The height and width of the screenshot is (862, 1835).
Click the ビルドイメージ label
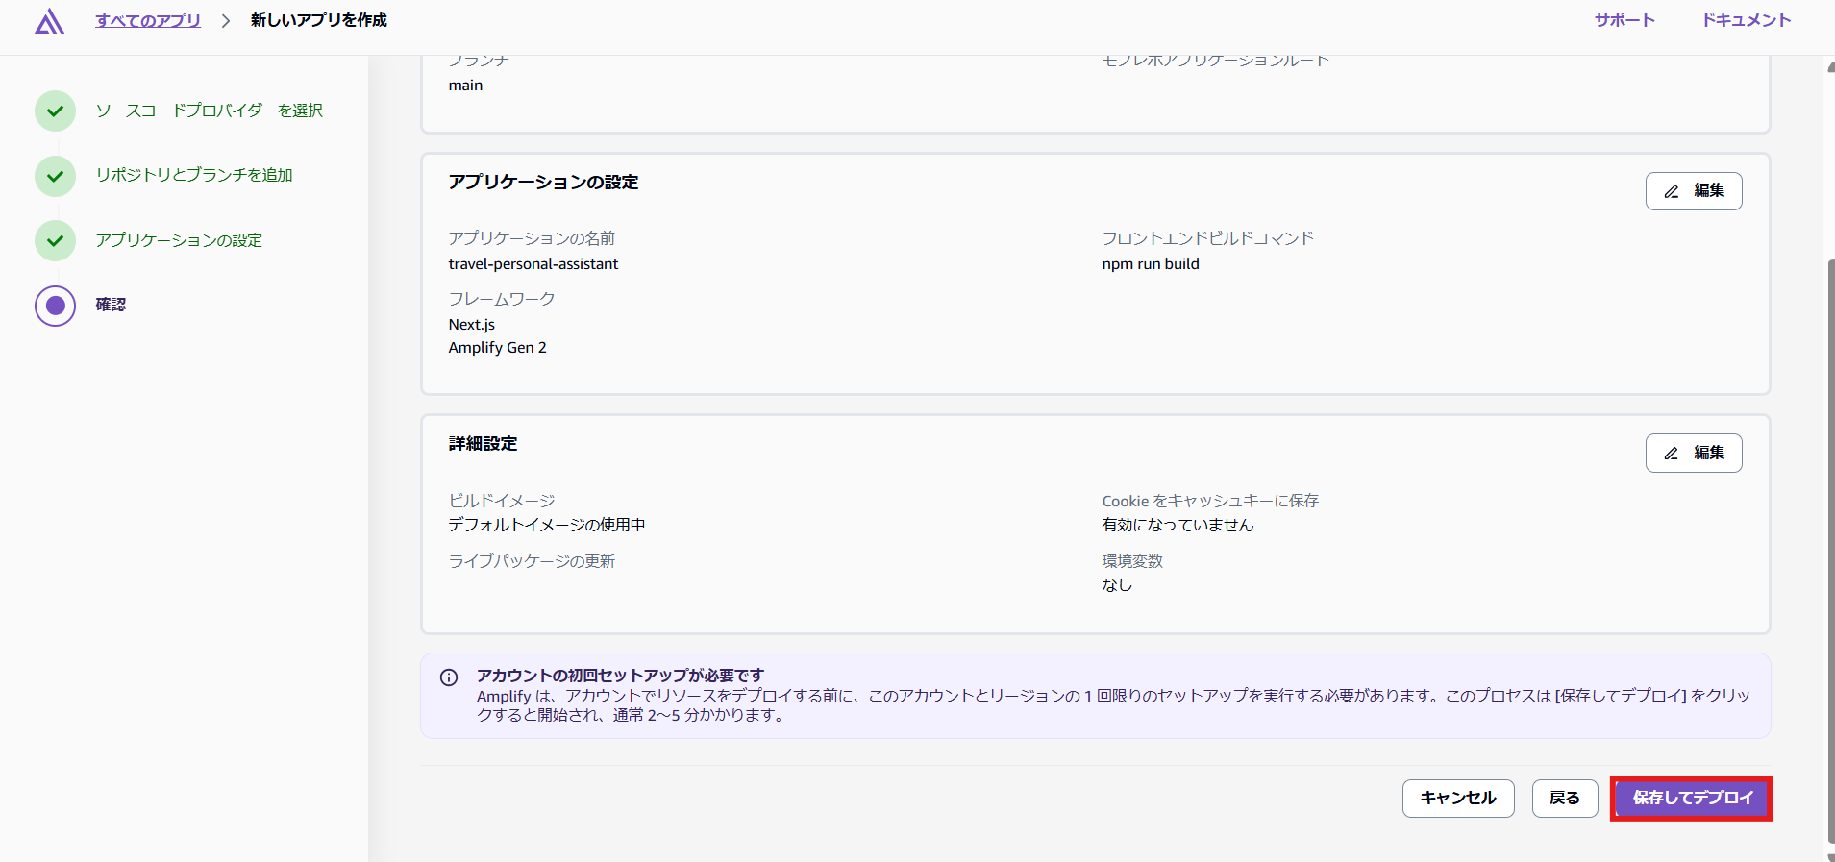[502, 501]
